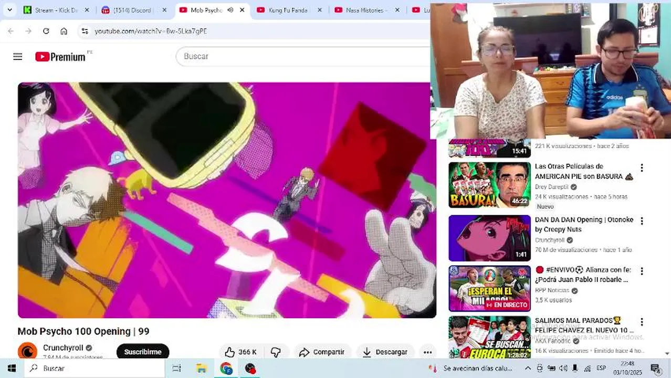Open options for #ENVIVO Alianza video
The image size is (671, 378).
[642, 271]
